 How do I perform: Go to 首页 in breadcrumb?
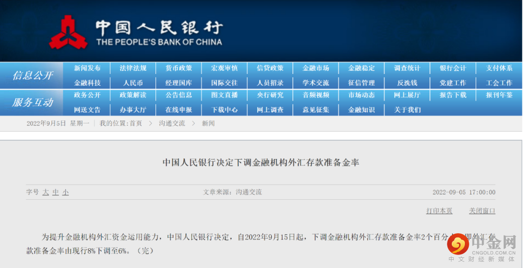coord(136,123)
